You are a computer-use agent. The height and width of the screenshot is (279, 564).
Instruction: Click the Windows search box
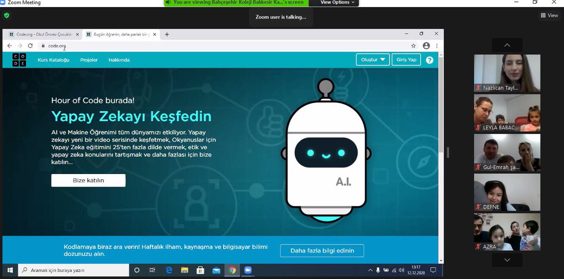point(74,270)
